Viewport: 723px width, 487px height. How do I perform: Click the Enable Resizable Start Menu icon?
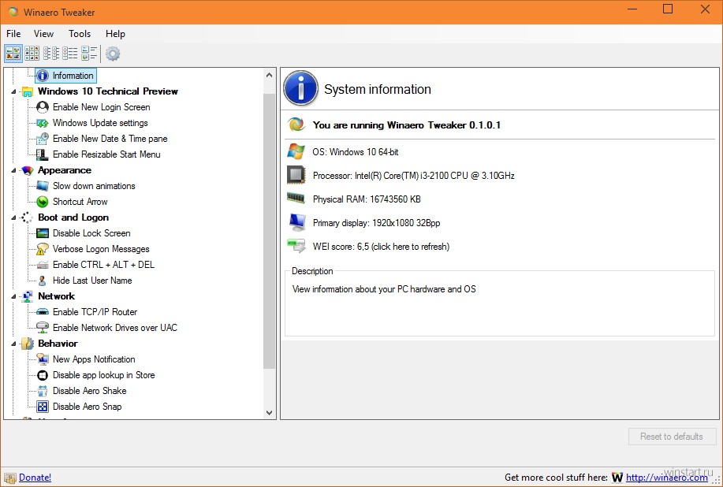point(43,154)
